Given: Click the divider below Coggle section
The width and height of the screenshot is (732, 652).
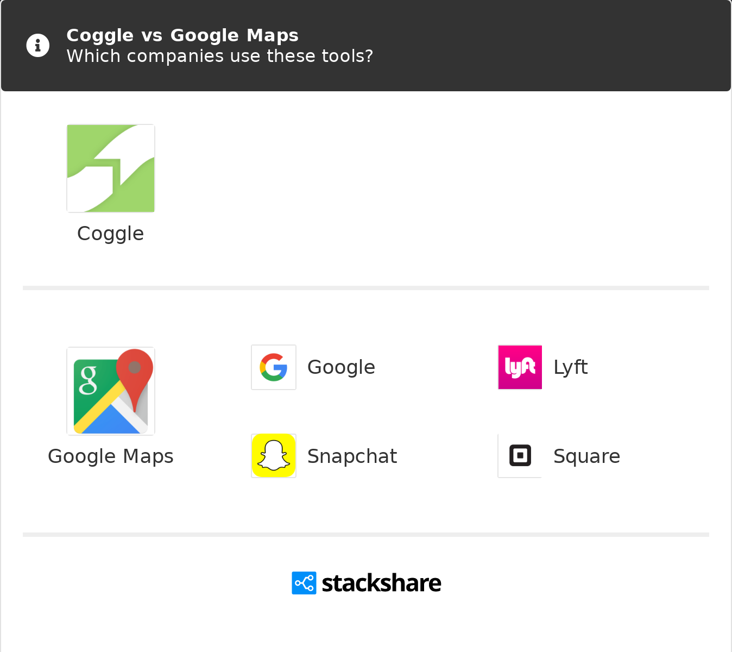Looking at the screenshot, I should click(366, 288).
